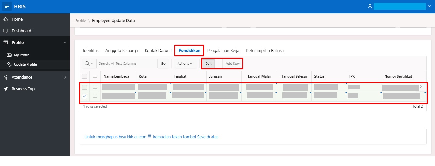Click 'Employee Update Data' breadcrumb text
Image resolution: width=435 pixels, height=166 pixels.
114,20
